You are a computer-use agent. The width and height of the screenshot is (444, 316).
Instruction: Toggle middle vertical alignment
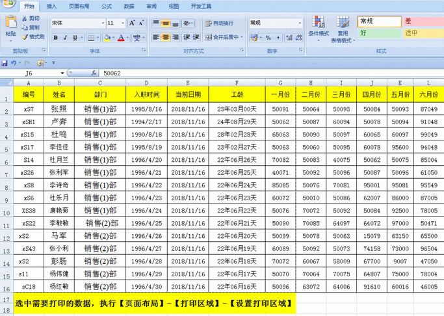pos(166,23)
